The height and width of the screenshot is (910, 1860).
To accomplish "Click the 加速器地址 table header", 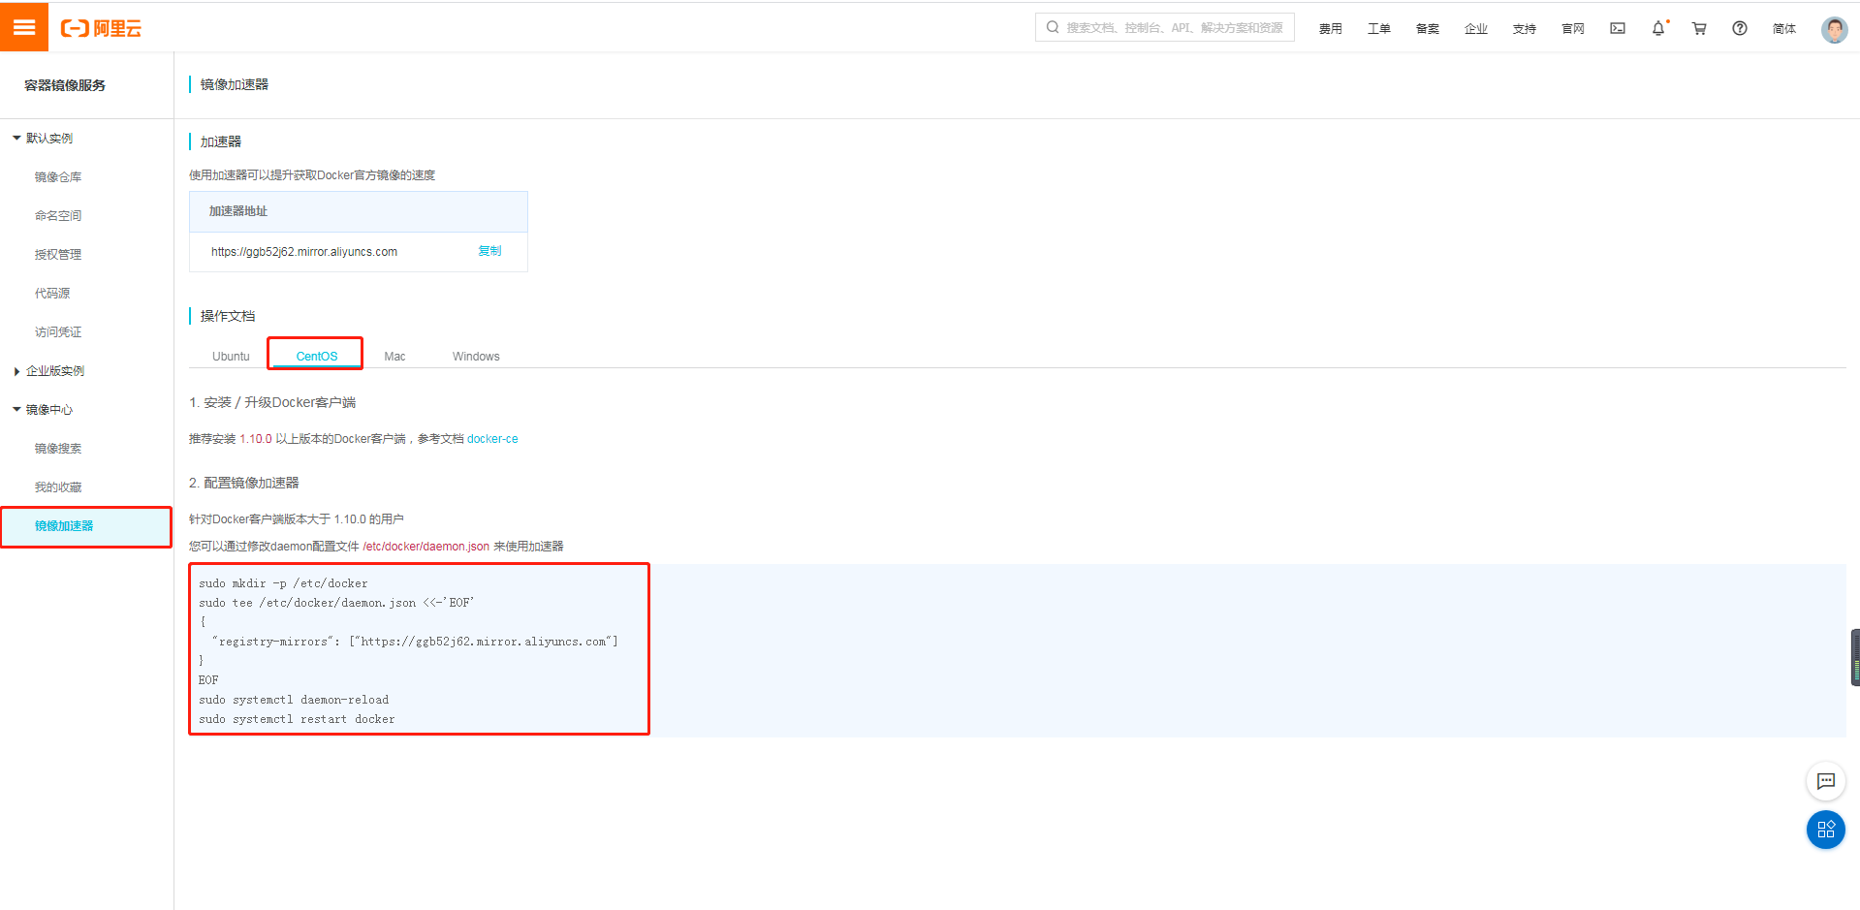I will click(359, 211).
